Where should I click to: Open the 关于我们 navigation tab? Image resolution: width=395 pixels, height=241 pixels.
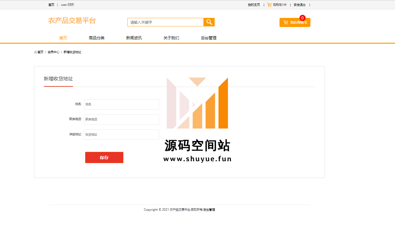click(171, 38)
